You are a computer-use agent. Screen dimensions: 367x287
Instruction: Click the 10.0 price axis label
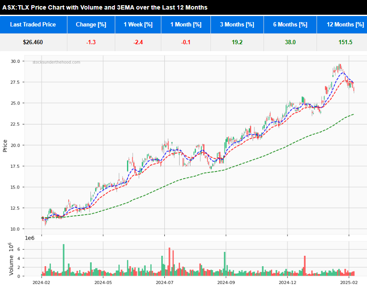point(15,229)
